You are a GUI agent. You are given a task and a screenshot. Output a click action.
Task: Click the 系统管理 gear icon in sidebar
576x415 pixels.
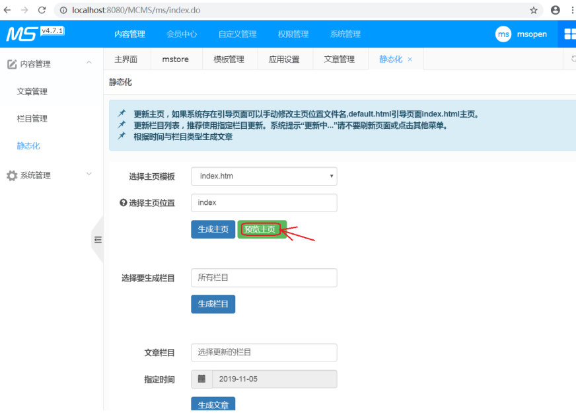tap(12, 175)
